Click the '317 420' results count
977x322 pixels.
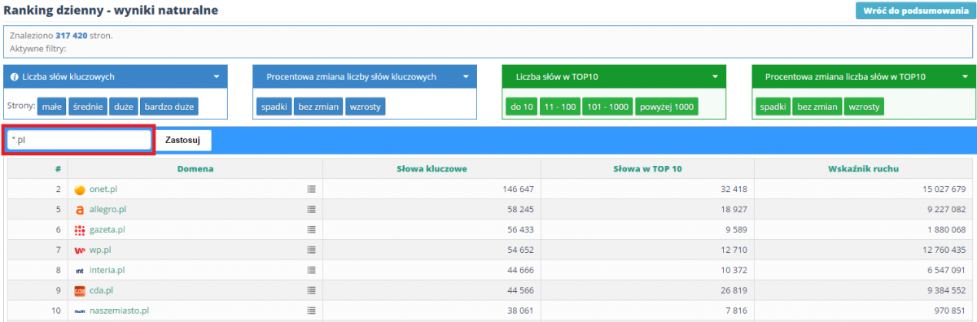(x=72, y=37)
